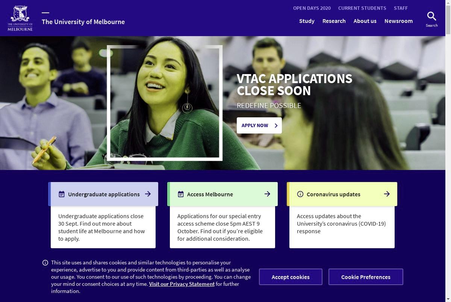The height and width of the screenshot is (302, 451).
Task: Open the Research menu
Action: [334, 21]
